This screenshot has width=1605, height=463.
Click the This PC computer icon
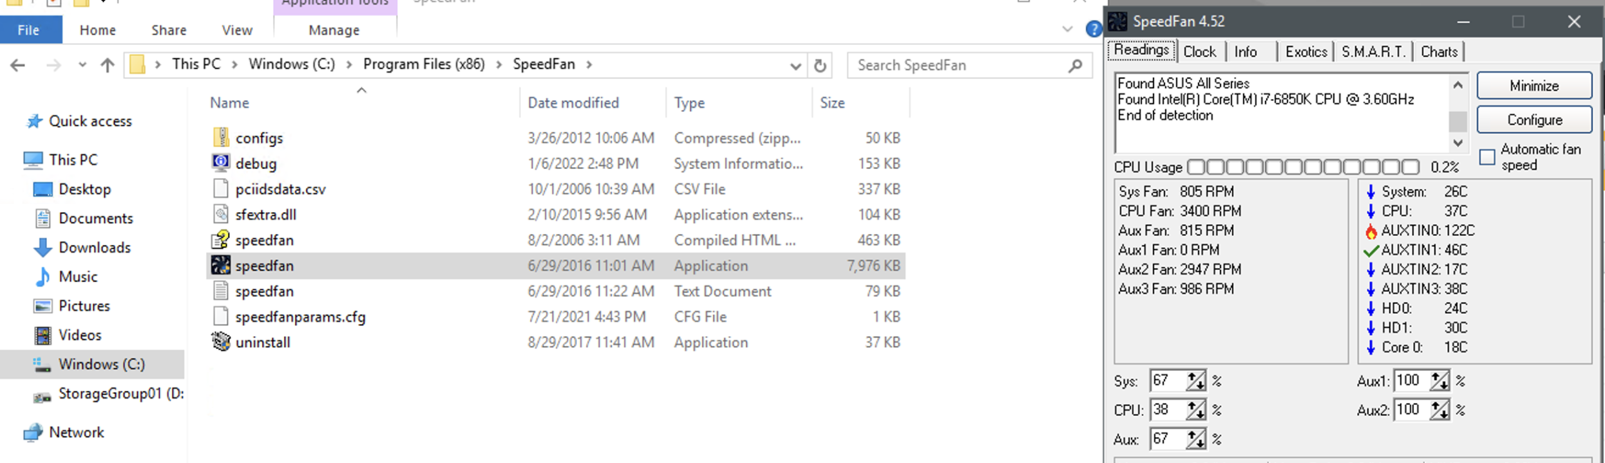(33, 159)
